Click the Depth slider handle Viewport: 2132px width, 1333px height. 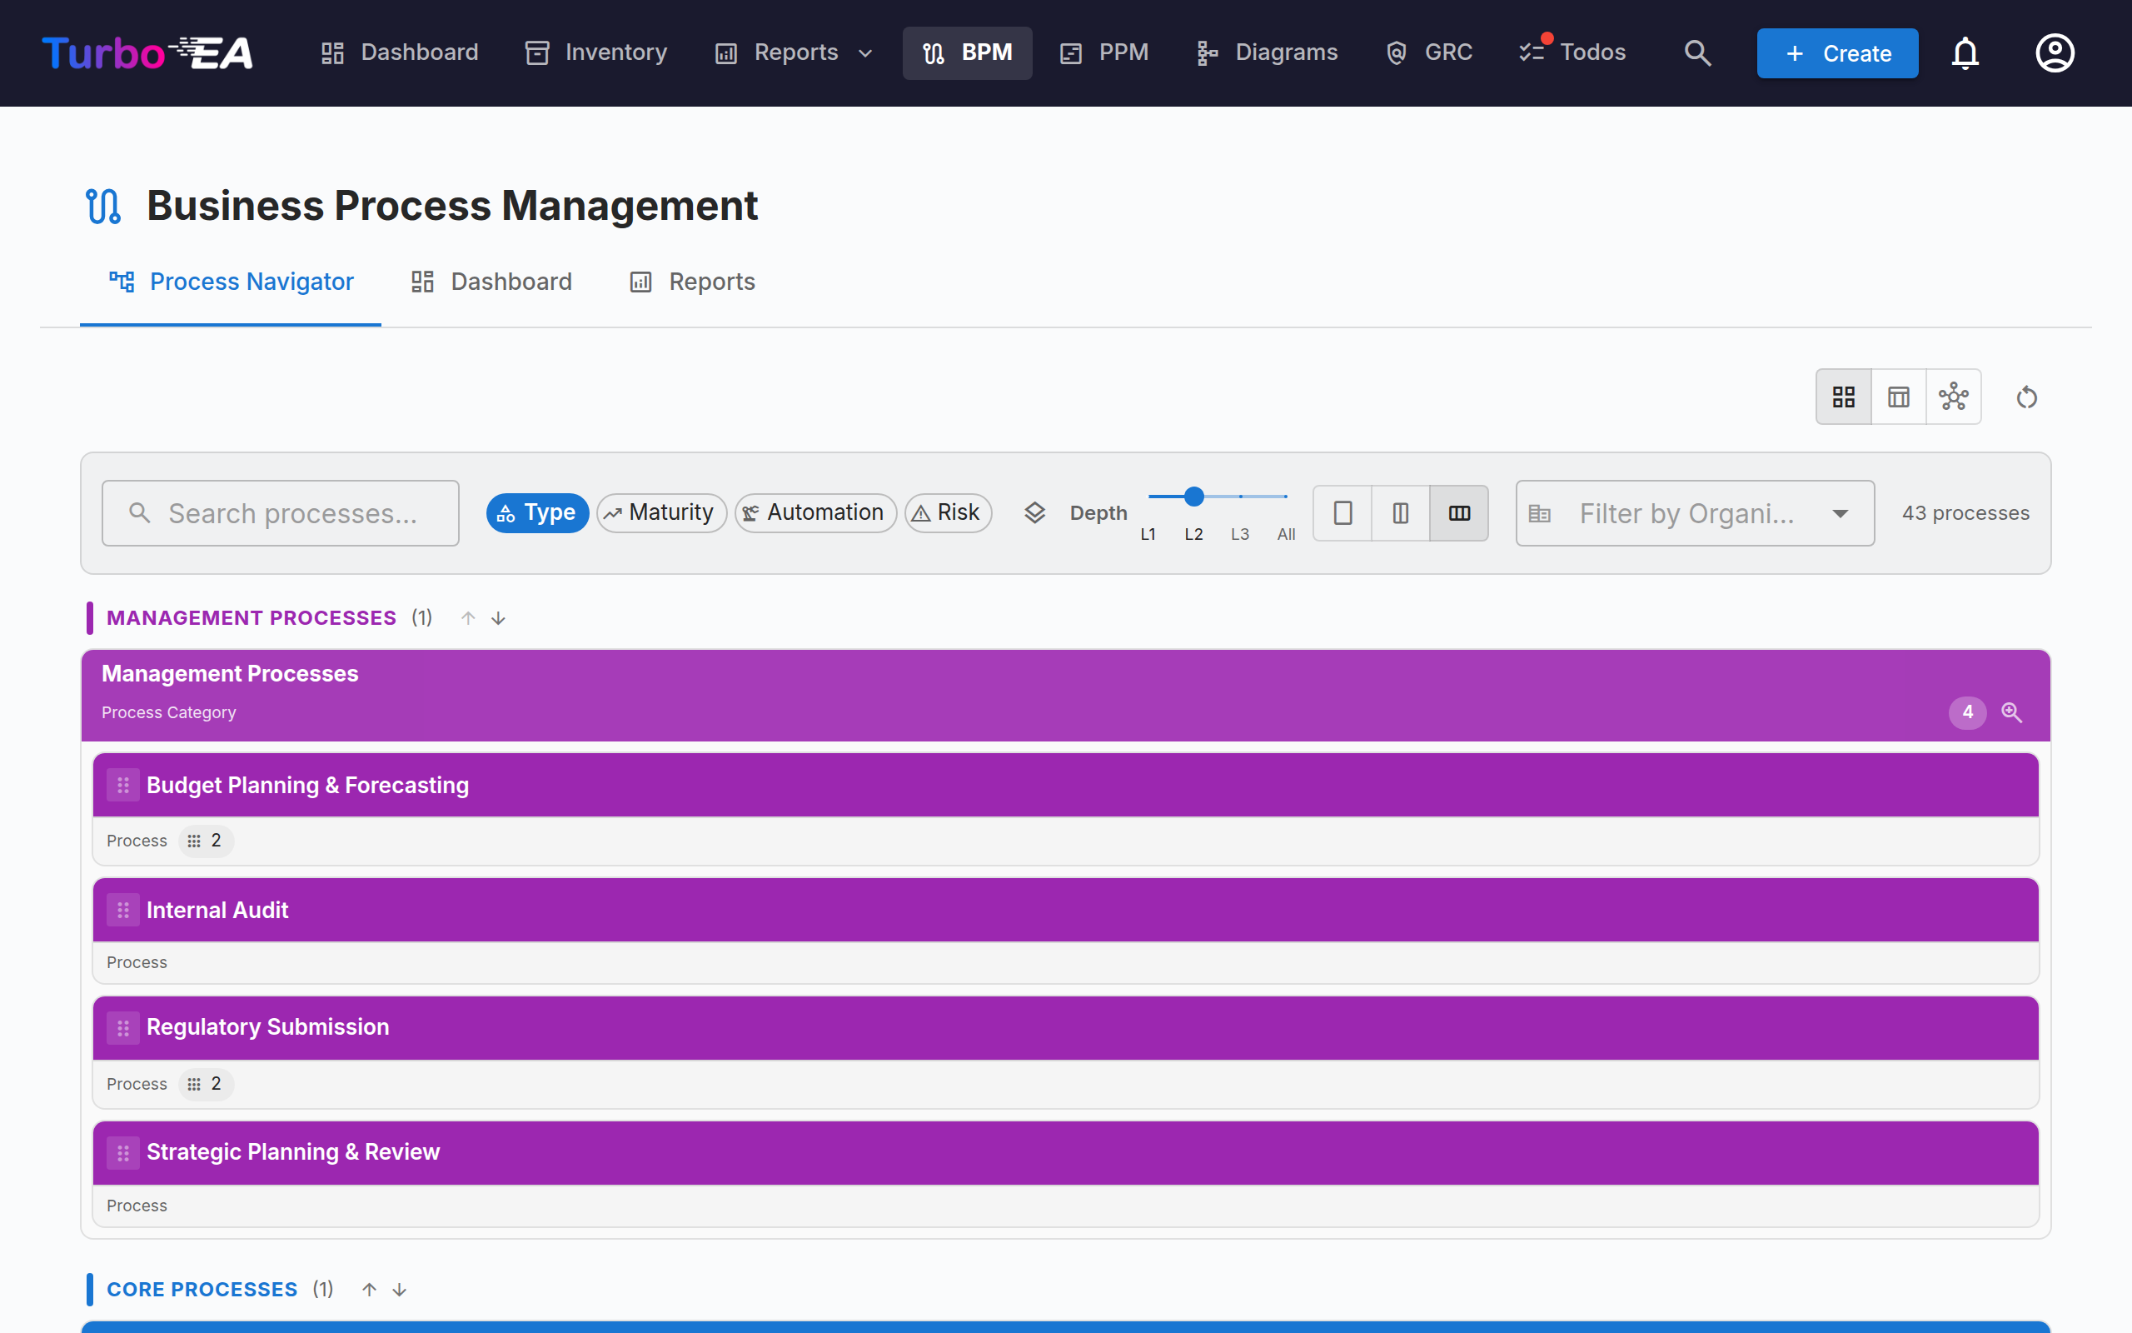point(1193,497)
